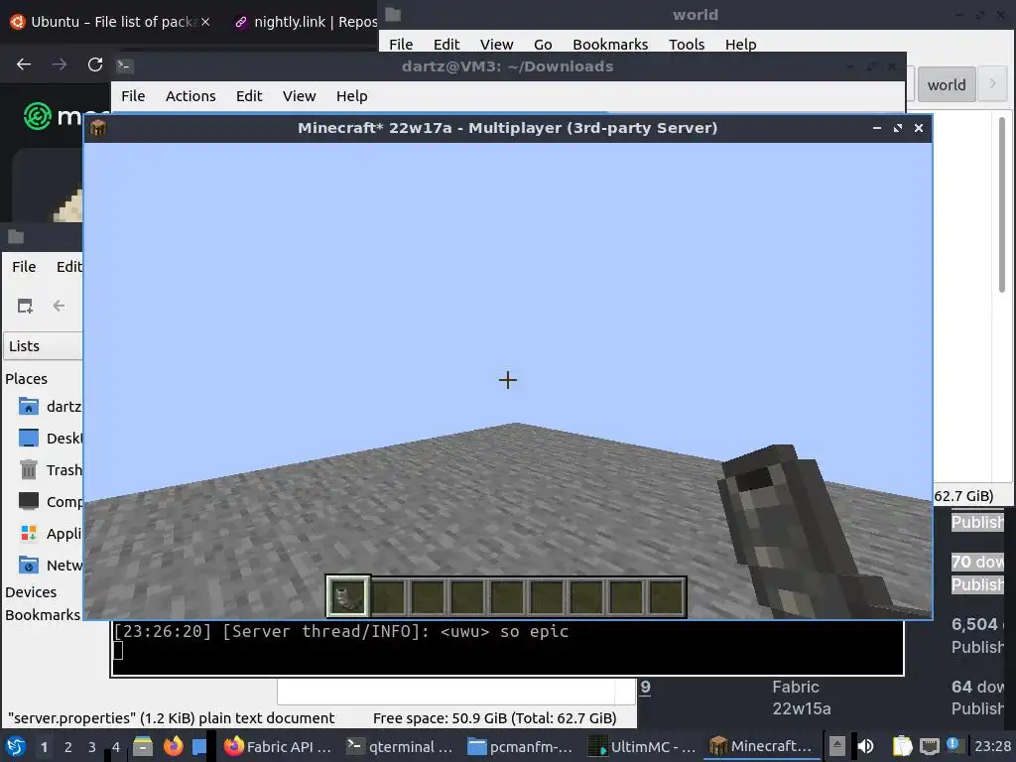Screen dimensions: 1016x762
Task: Click the 'world' path bar button
Action: [x=946, y=84]
